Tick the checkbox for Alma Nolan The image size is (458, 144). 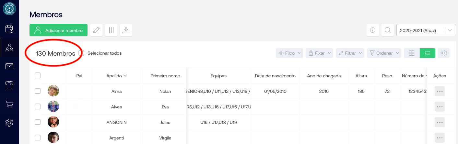pyautogui.click(x=38, y=91)
